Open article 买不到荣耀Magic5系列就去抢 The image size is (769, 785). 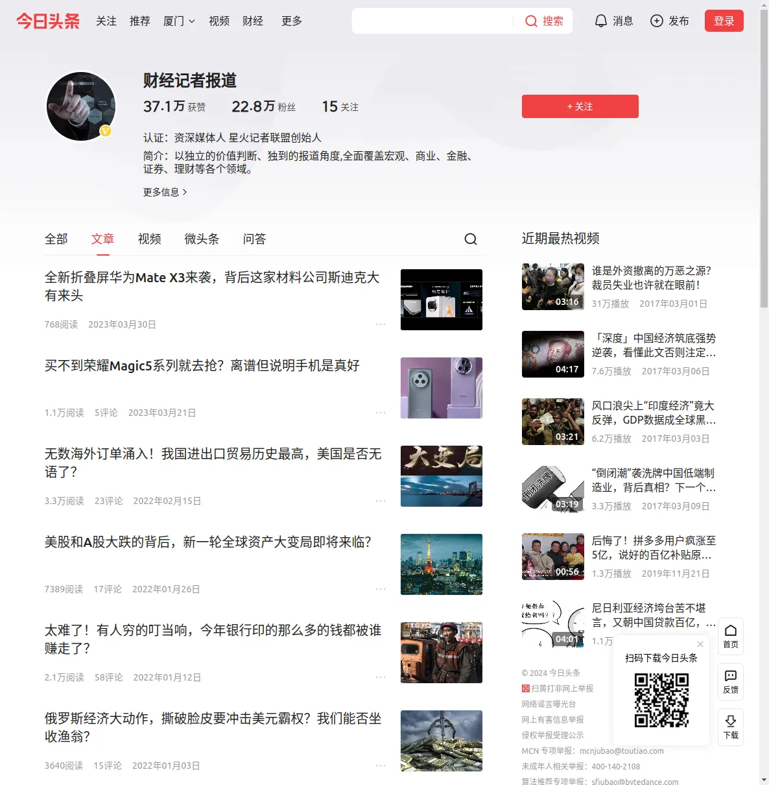click(202, 366)
